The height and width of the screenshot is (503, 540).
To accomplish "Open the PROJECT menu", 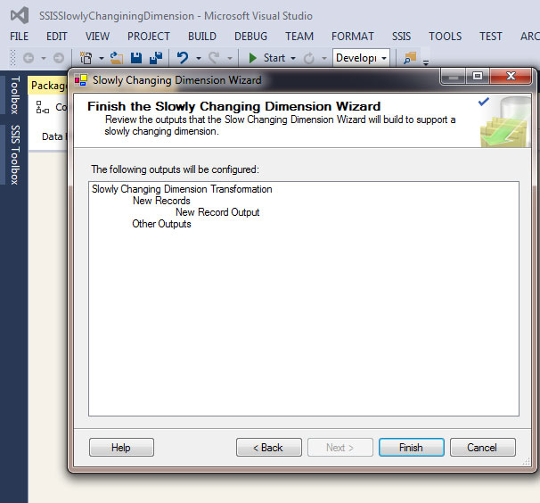I will click(149, 37).
